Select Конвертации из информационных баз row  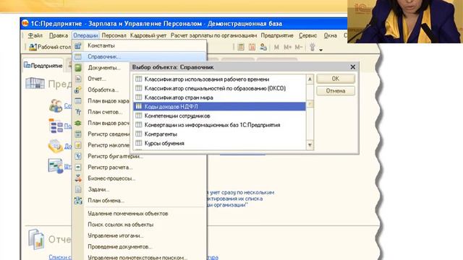[219, 125]
